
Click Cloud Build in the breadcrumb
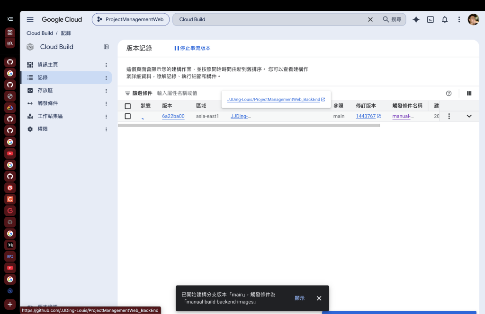(40, 33)
